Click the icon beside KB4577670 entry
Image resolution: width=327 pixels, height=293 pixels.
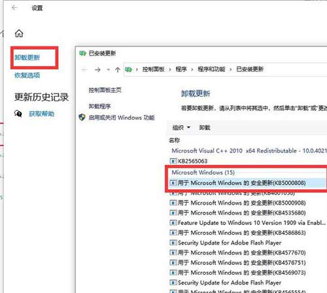click(x=173, y=252)
